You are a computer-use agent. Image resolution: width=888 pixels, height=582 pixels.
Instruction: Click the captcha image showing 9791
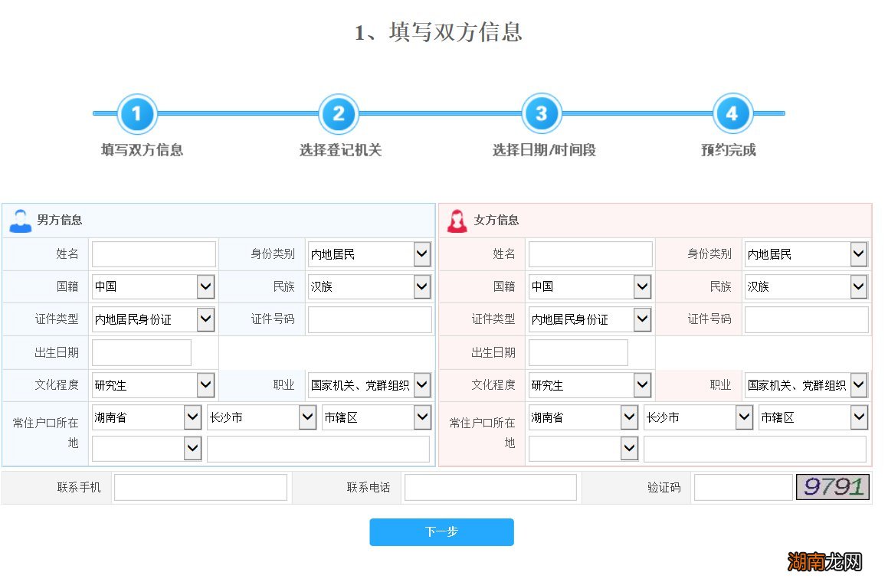832,487
